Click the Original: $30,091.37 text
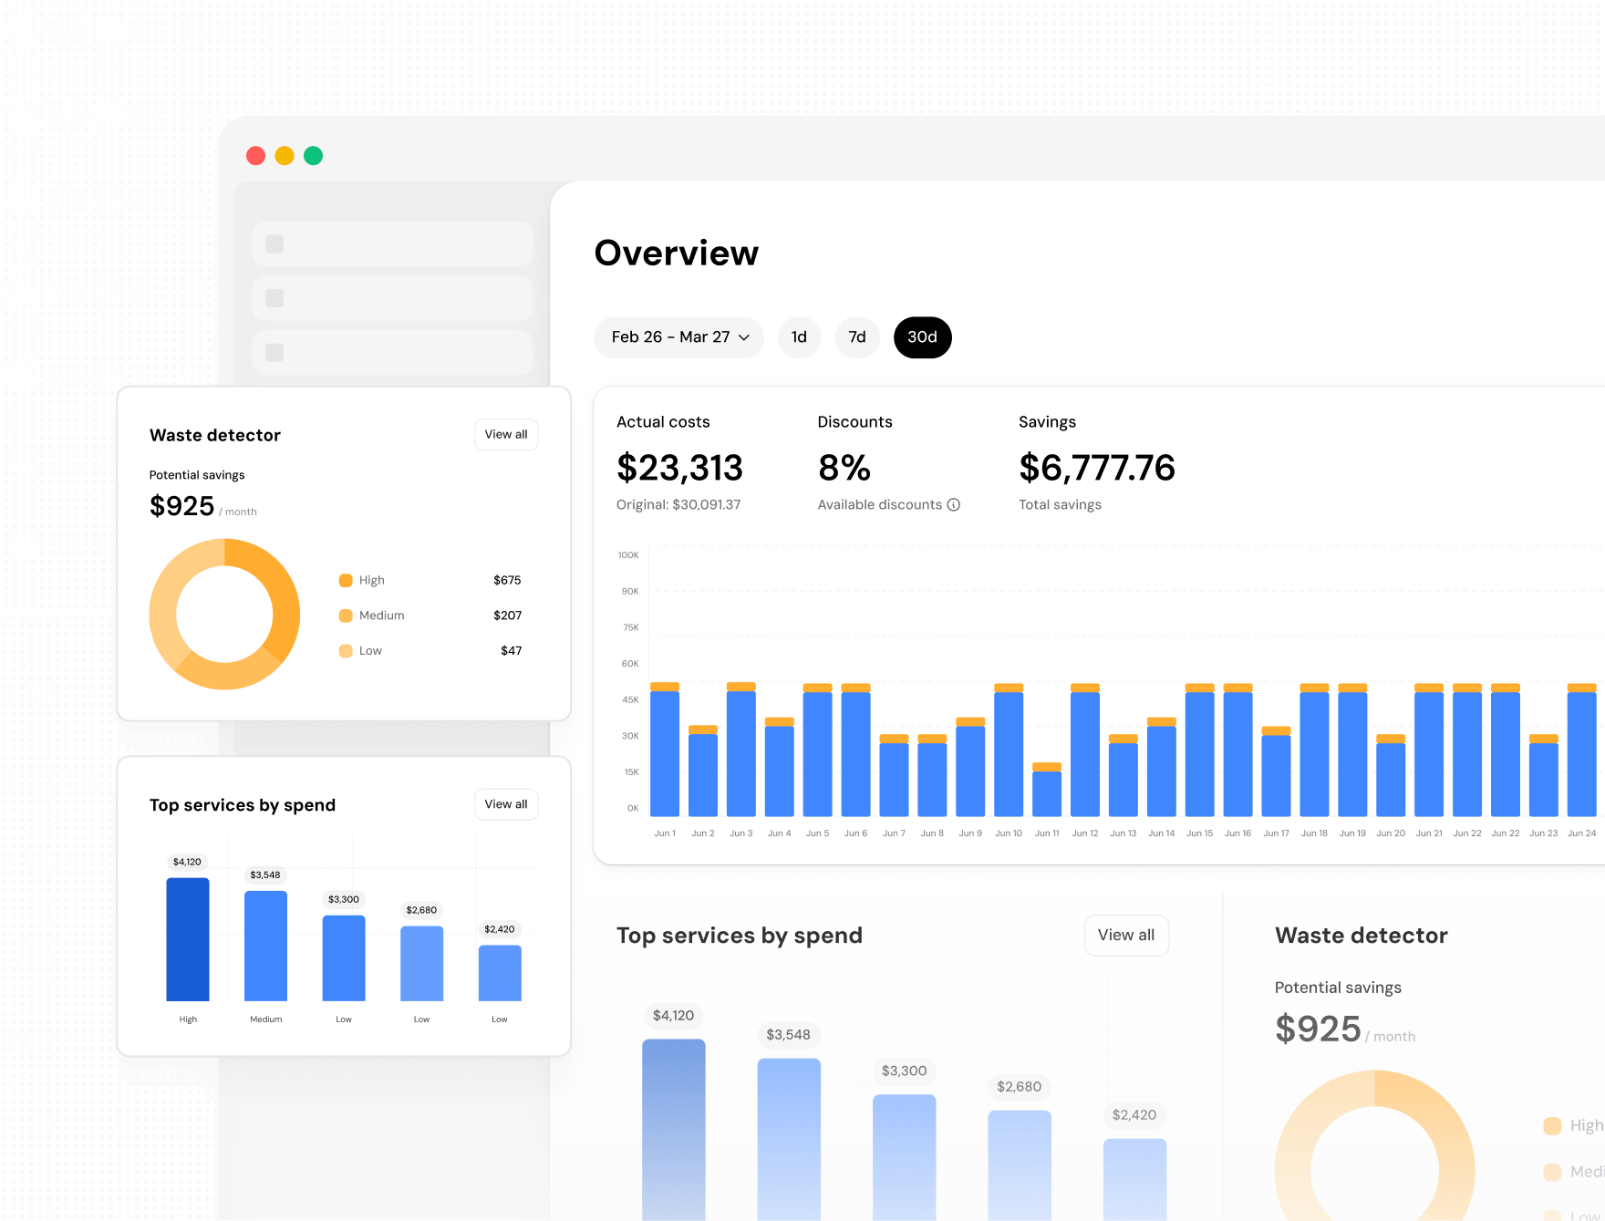This screenshot has width=1605, height=1221. pyautogui.click(x=678, y=504)
